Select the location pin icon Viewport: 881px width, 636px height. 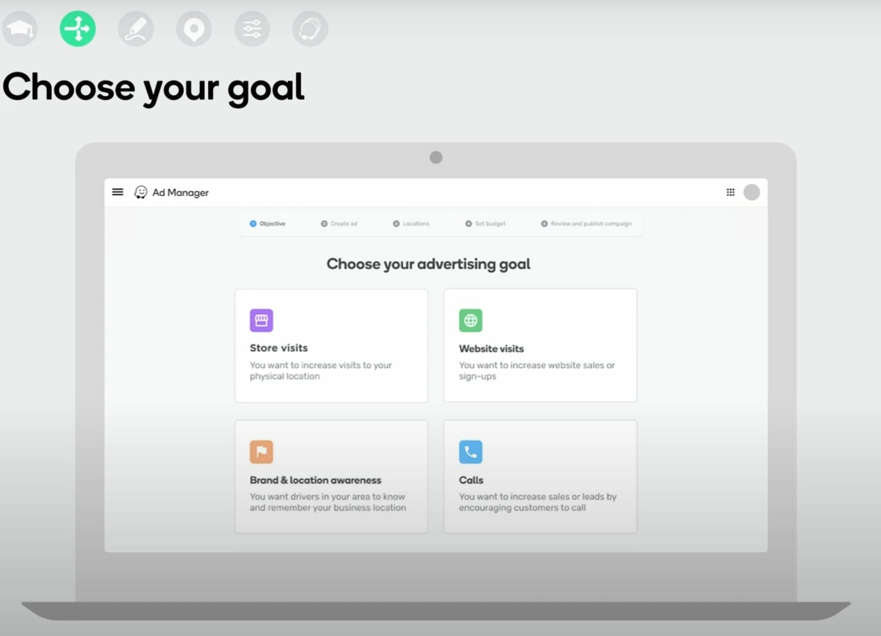194,29
